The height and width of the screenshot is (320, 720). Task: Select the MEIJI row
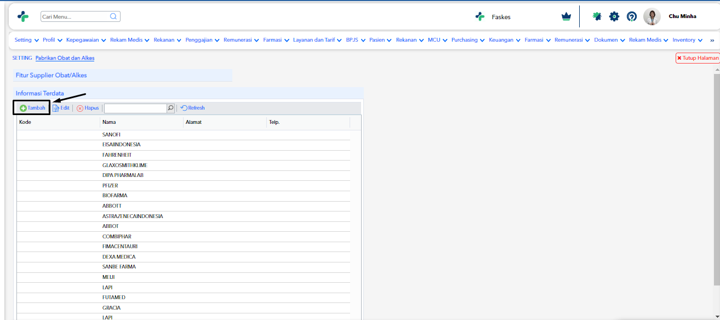(x=184, y=277)
